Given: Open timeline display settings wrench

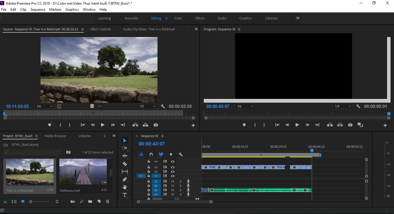Looking at the screenshot, I should (181, 154).
